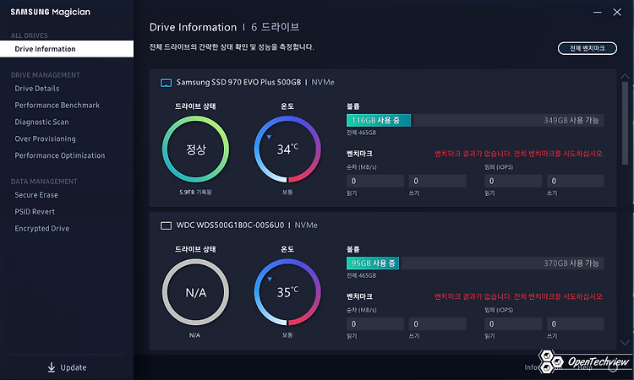Click the WDC WDS500G1B0C drive icon
Image resolution: width=634 pixels, height=380 pixels.
click(166, 225)
